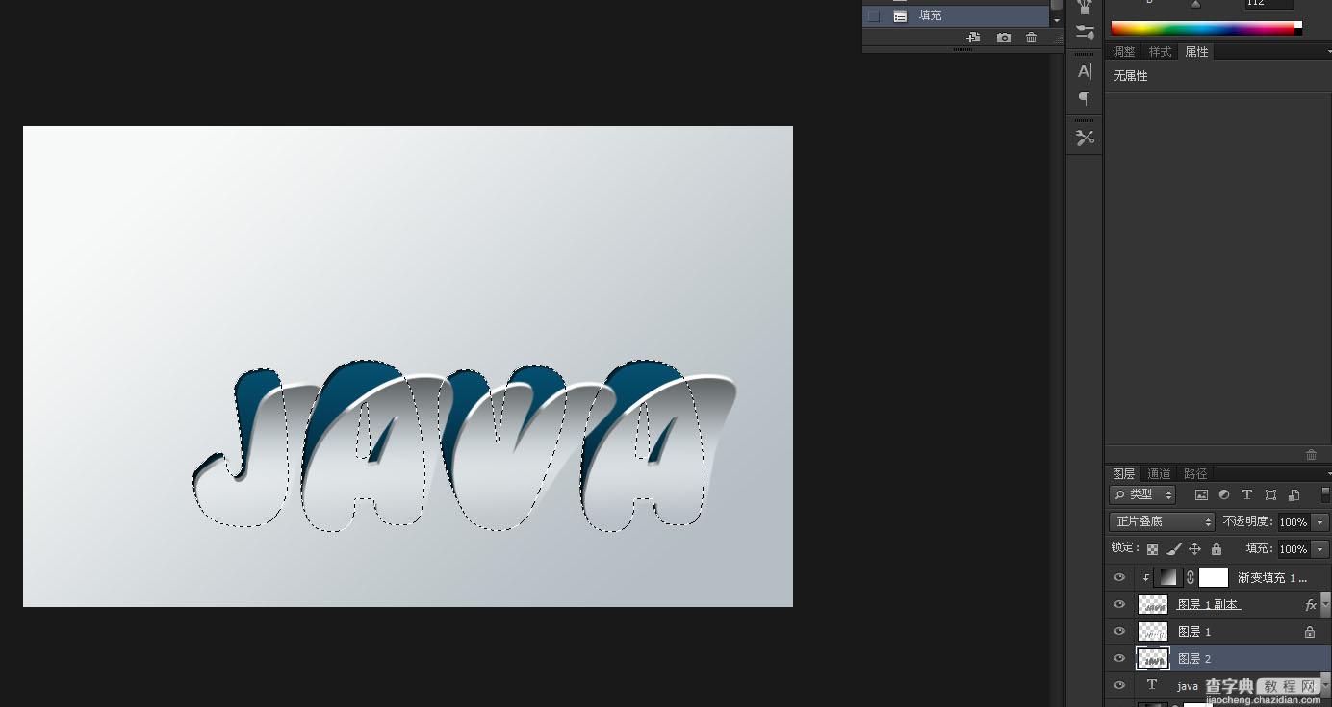Hide the java text layer
Viewport: 1332px width, 707px height.
(1118, 685)
